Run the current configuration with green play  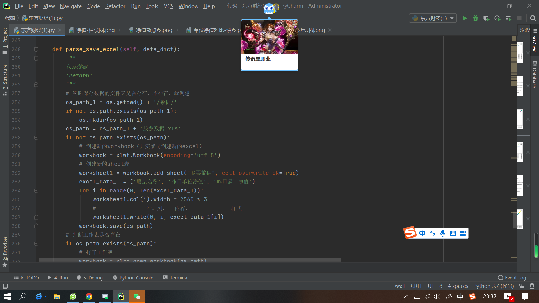[x=465, y=18]
